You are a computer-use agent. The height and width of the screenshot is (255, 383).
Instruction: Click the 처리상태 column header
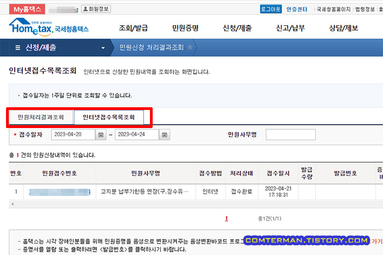pos(242,173)
